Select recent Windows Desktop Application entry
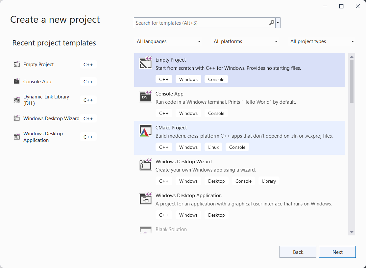366x268 pixels. (43, 137)
